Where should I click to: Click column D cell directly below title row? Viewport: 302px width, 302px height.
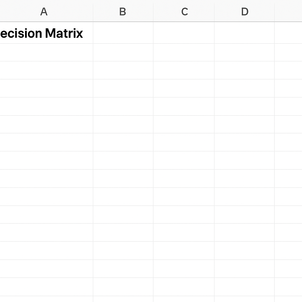(244, 52)
